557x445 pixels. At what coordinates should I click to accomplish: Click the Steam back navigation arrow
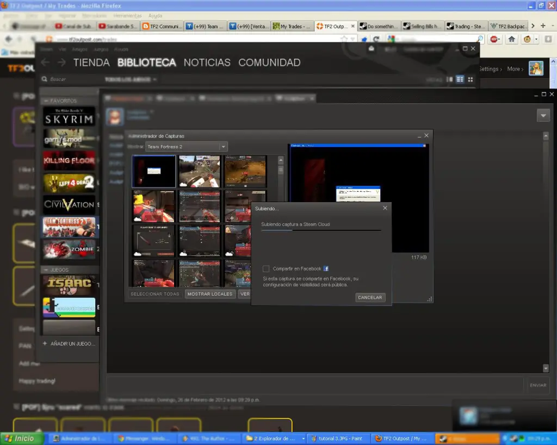(46, 62)
